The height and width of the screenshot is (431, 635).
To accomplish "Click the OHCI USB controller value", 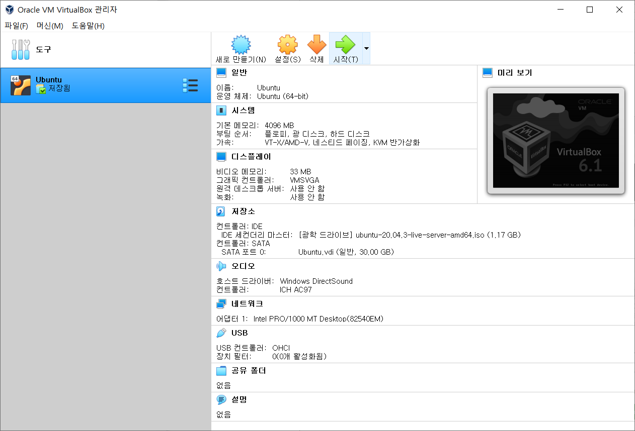I will pos(281,348).
